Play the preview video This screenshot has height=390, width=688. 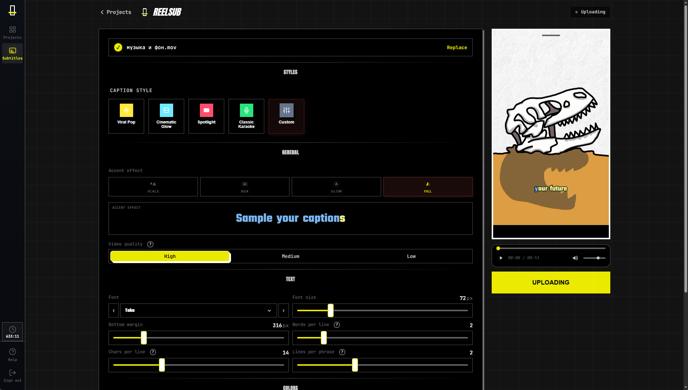click(501, 258)
